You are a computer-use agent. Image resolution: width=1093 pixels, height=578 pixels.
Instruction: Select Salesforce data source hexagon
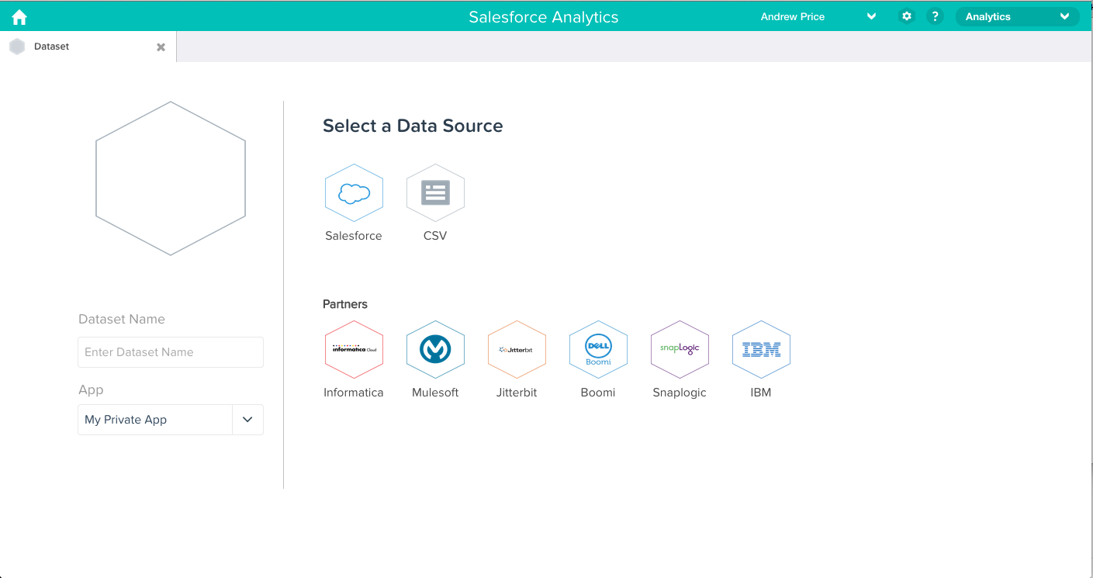[354, 193]
